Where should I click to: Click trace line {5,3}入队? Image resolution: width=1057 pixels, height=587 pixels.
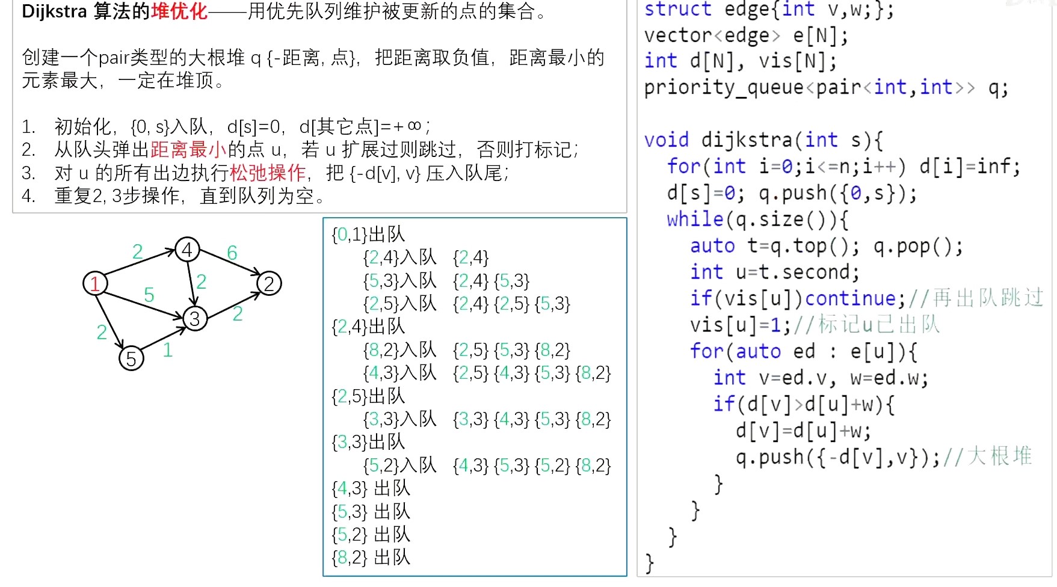click(400, 280)
